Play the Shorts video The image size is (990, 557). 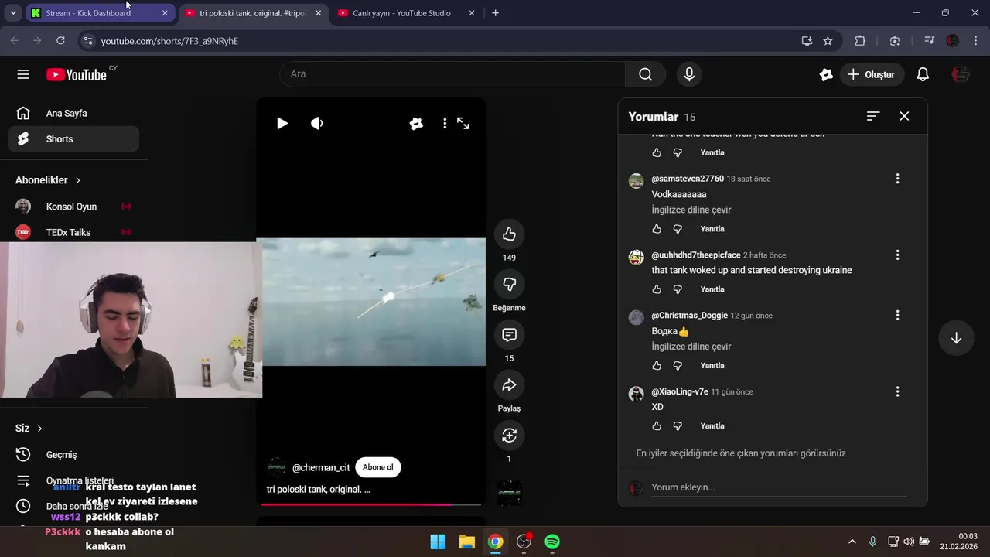(x=282, y=123)
